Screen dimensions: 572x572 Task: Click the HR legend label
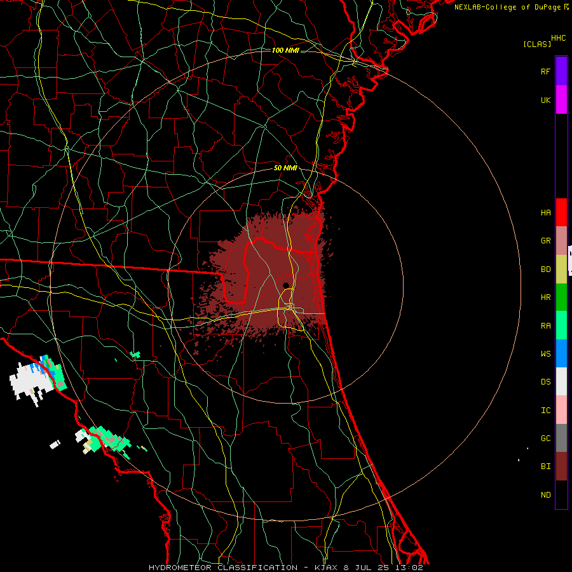[x=546, y=297]
